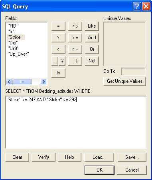Choose the "Unit" field in list
The width and height of the screenshot is (152, 180).
(x=14, y=48)
